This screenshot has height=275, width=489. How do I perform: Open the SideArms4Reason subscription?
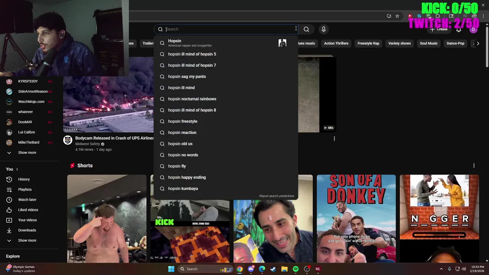[x=29, y=92]
